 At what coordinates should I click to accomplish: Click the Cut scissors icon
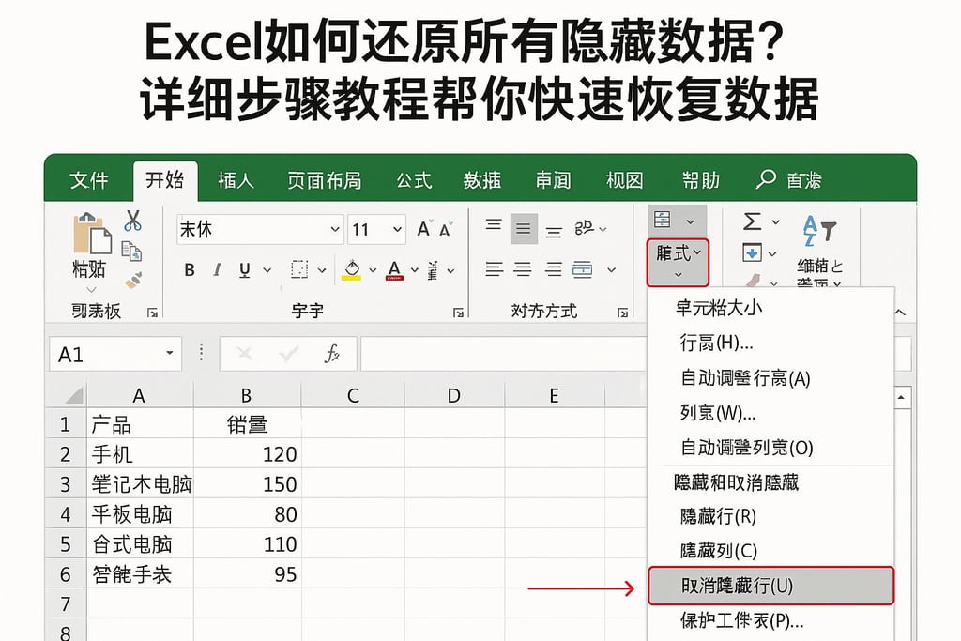click(132, 221)
